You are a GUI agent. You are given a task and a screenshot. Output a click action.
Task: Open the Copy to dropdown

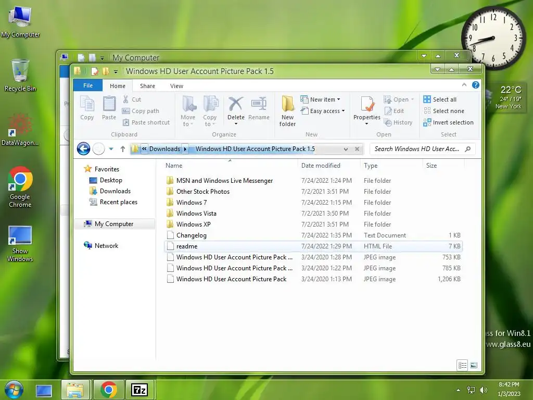click(x=210, y=110)
